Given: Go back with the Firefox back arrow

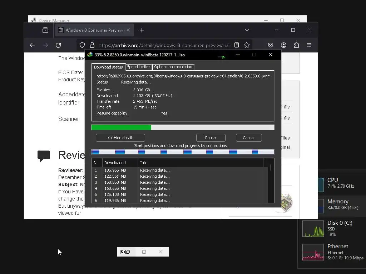Looking at the screenshot, I should (33, 45).
